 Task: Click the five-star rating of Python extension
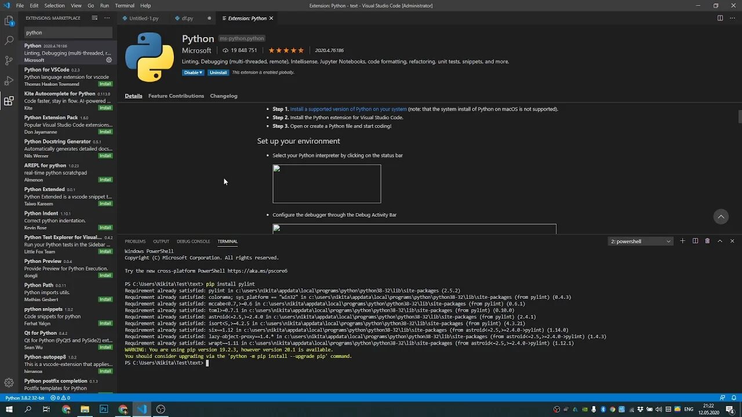pyautogui.click(x=286, y=50)
